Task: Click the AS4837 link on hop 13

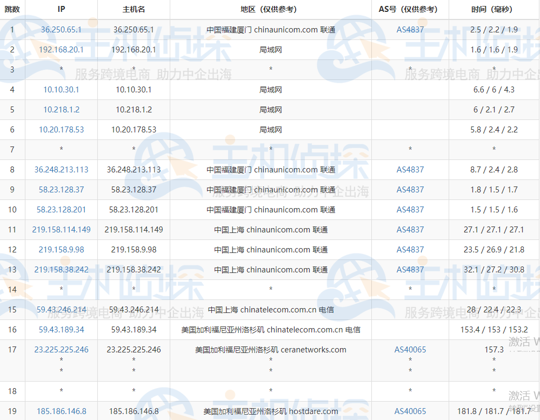Action: (x=410, y=269)
